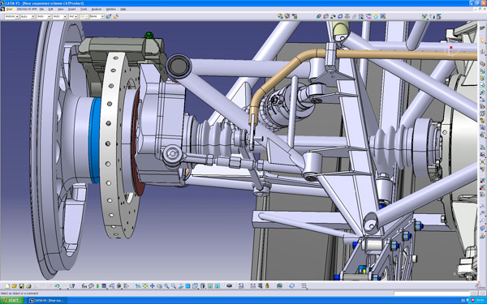The image size is (487, 304).
Task: Open the Window menu
Action: pyautogui.click(x=111, y=9)
